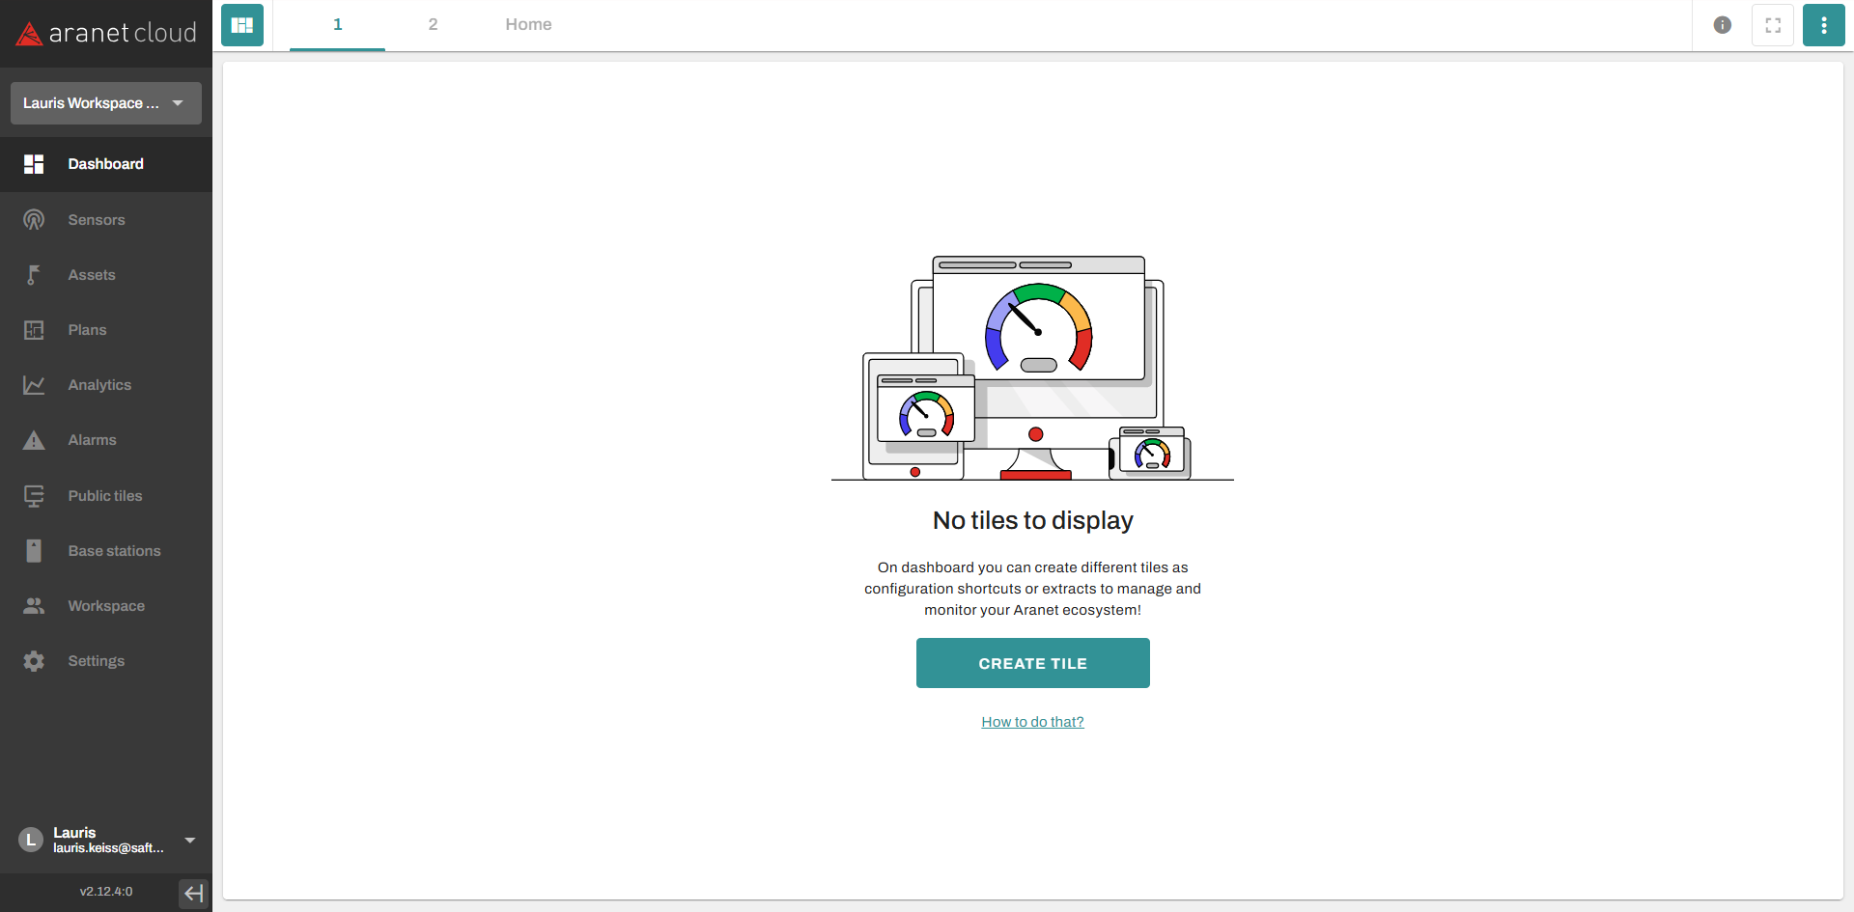Switch to the Home dashboard tab
This screenshot has height=912, width=1854.
528,25
